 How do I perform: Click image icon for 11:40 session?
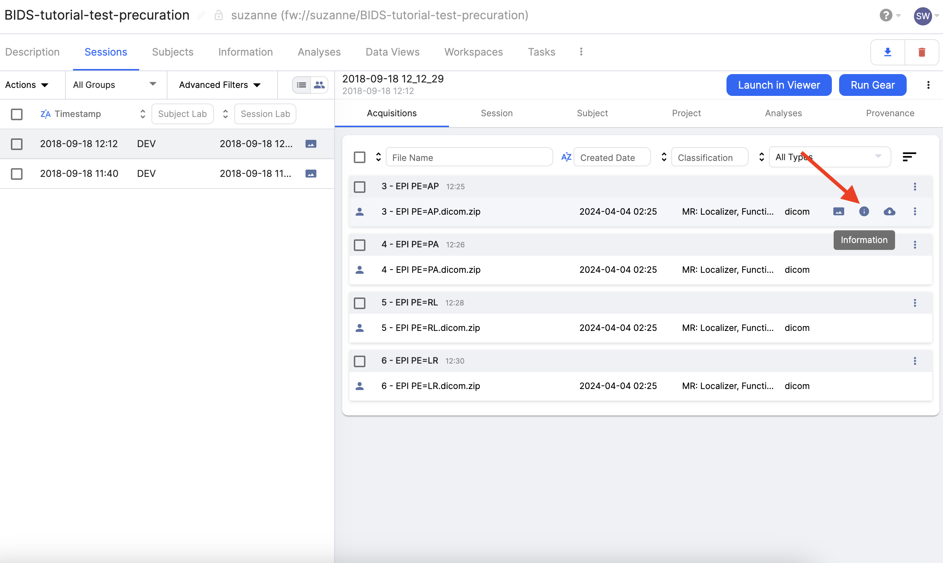(x=311, y=174)
